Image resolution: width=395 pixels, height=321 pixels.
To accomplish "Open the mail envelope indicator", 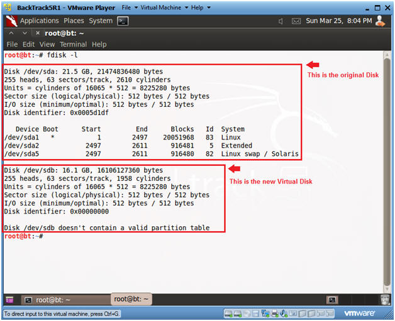I will (296, 21).
